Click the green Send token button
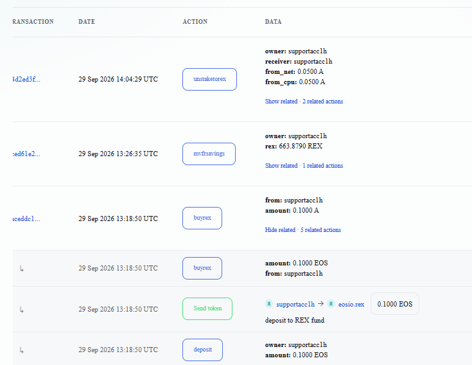The image size is (472, 365). [x=207, y=308]
